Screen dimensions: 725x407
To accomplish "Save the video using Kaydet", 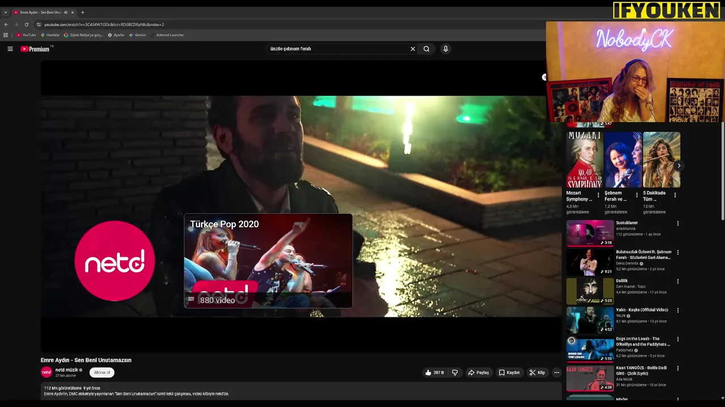I will click(509, 373).
